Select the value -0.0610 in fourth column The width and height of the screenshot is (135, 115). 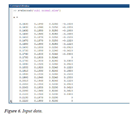68,51
